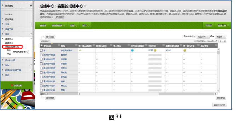This screenshot has height=121, width=236.
Task: Select the checkbox for student 许德勇
Action: tap(41, 64)
